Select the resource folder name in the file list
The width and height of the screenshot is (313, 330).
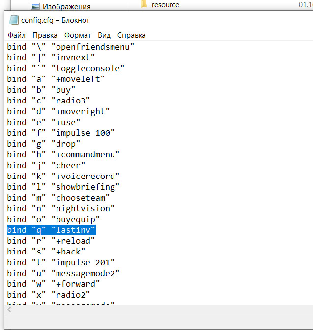point(166,5)
